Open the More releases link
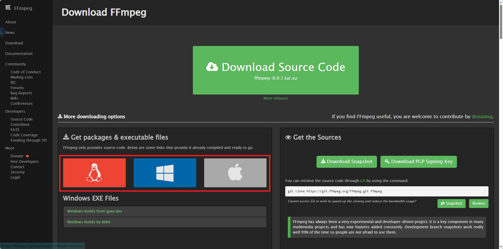 (x=275, y=98)
